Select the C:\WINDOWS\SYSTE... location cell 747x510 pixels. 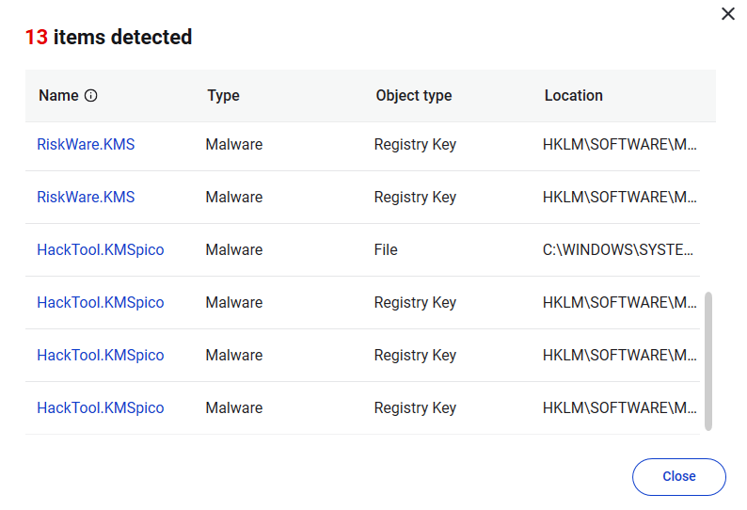point(618,250)
